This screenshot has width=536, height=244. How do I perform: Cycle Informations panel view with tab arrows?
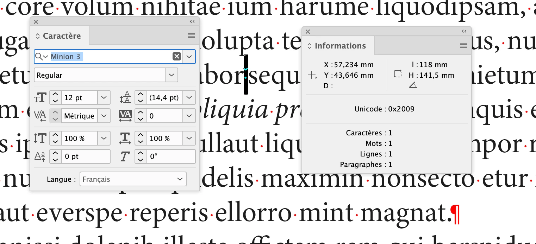click(x=310, y=46)
